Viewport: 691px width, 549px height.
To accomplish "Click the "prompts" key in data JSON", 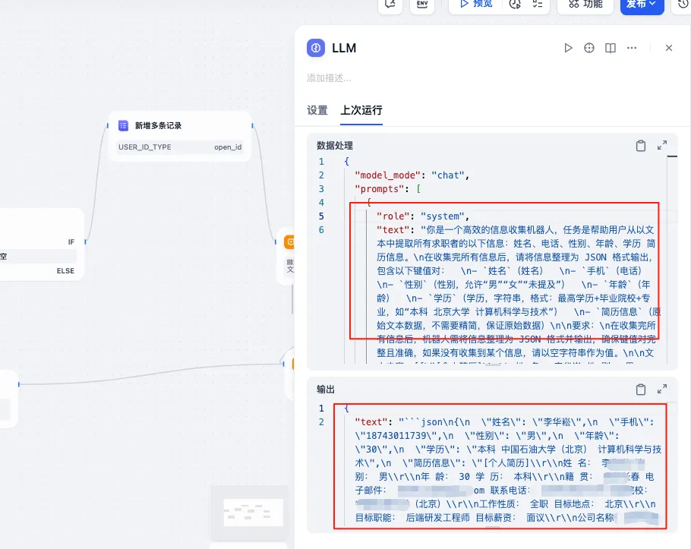I will coord(380,189).
